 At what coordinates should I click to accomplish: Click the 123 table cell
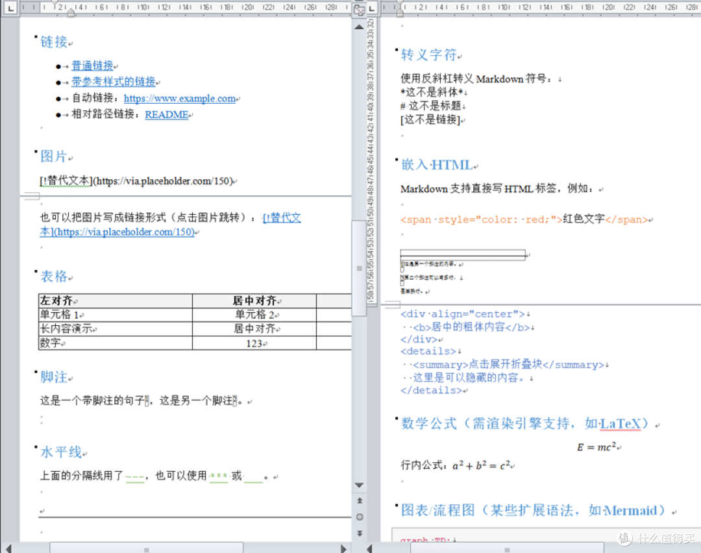pos(254,343)
